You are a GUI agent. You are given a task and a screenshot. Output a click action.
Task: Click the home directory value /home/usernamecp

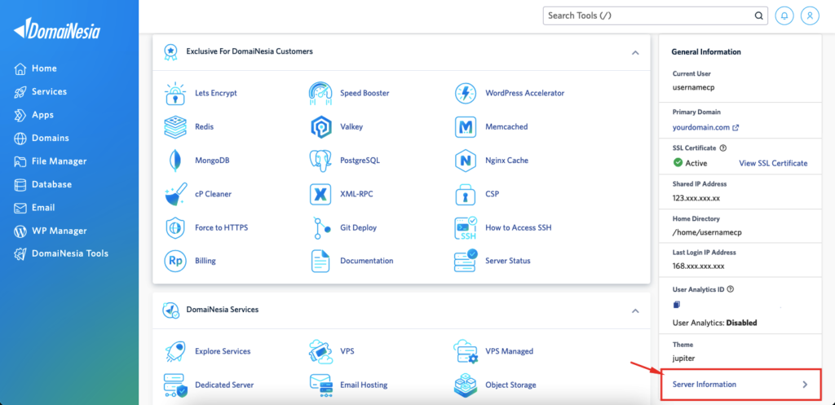coord(707,232)
